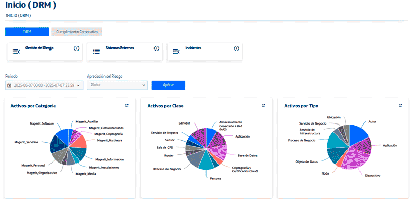Refresh the Activos por Tipo chart
The width and height of the screenshot is (411, 199).
400,105
